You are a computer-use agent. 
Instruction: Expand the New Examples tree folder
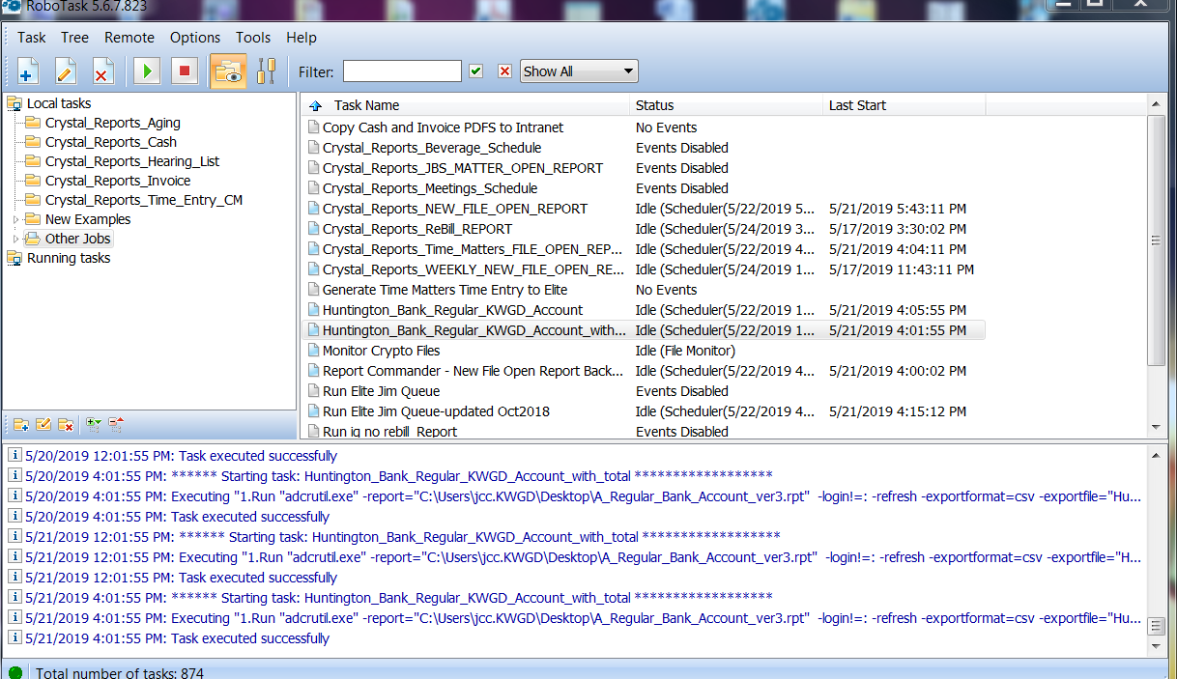pos(14,219)
